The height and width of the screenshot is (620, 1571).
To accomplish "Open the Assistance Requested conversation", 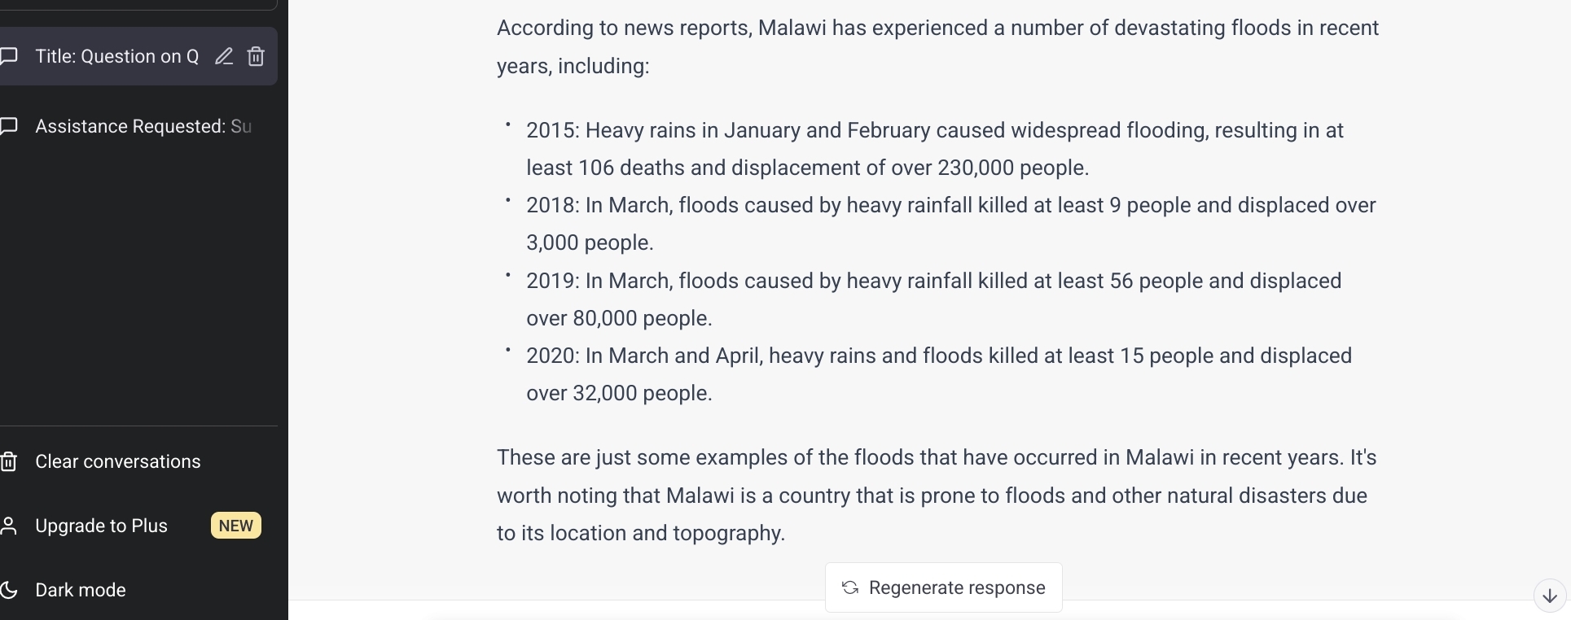I will (x=143, y=126).
